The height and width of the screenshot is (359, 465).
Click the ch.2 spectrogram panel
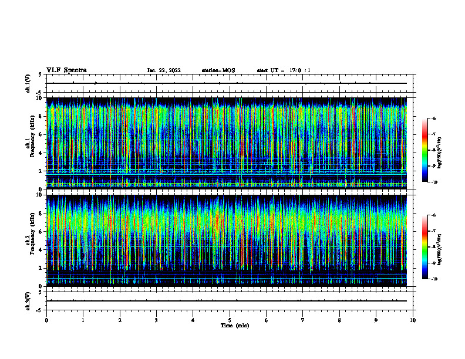pos(227,241)
